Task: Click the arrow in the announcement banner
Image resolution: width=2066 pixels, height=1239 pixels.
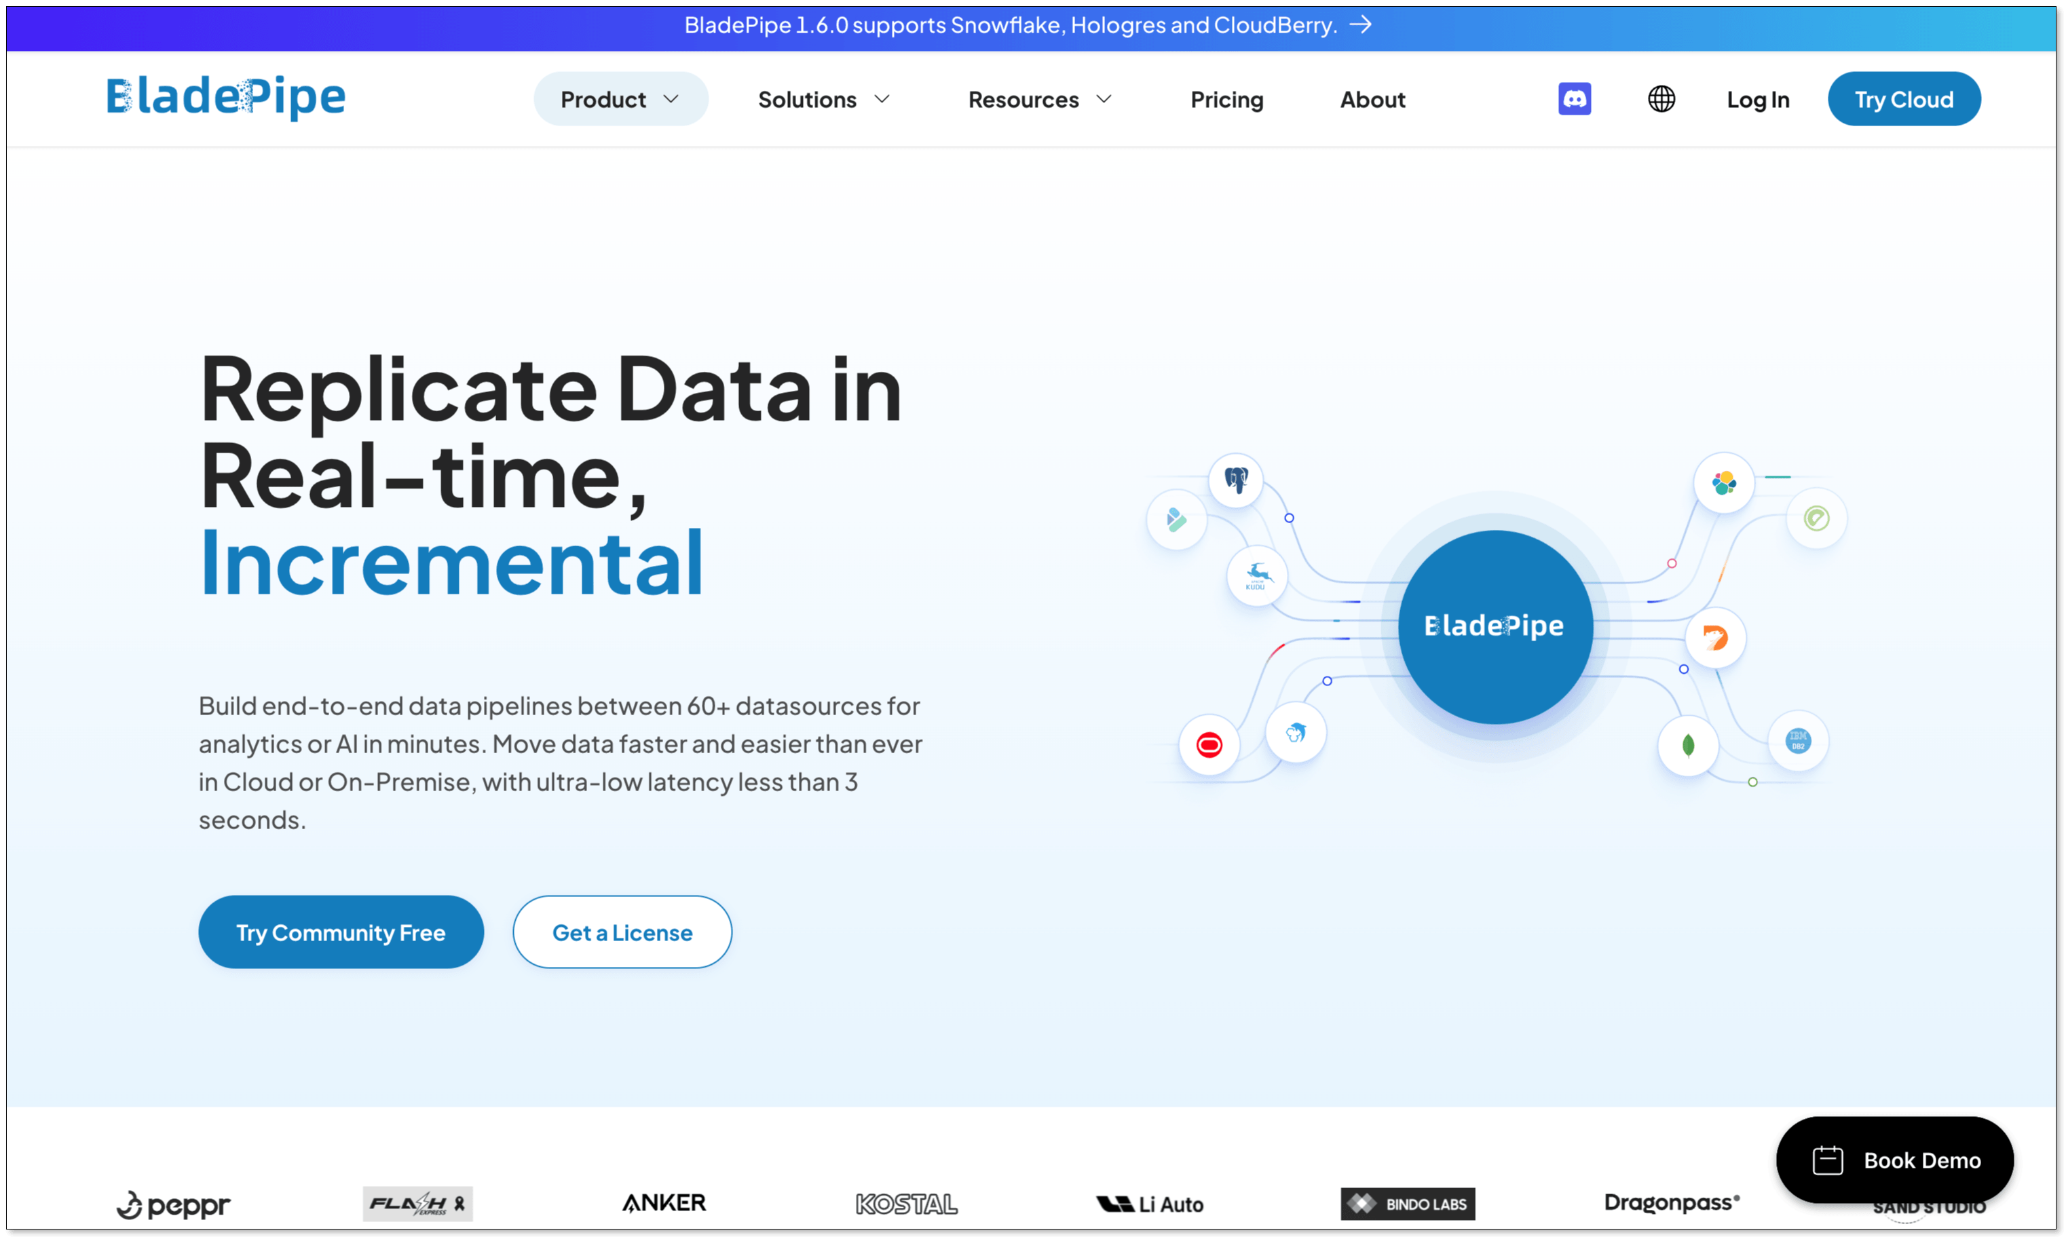Action: point(1360,25)
